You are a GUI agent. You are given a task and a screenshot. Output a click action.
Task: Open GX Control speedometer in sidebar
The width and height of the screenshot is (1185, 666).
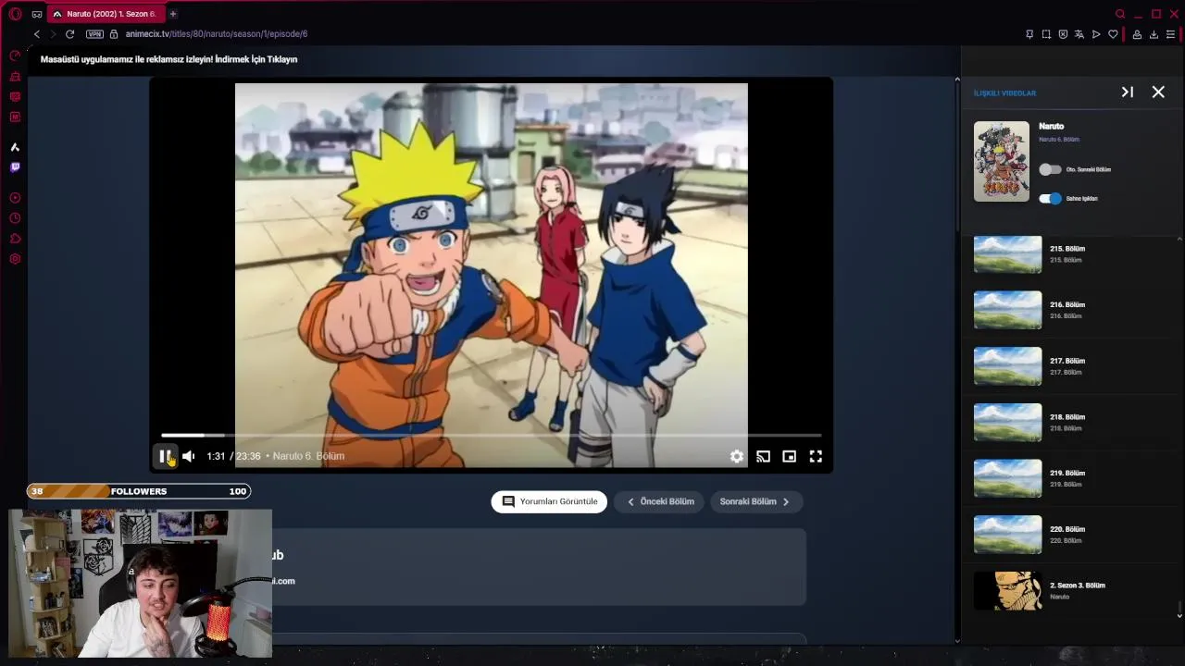click(x=15, y=55)
